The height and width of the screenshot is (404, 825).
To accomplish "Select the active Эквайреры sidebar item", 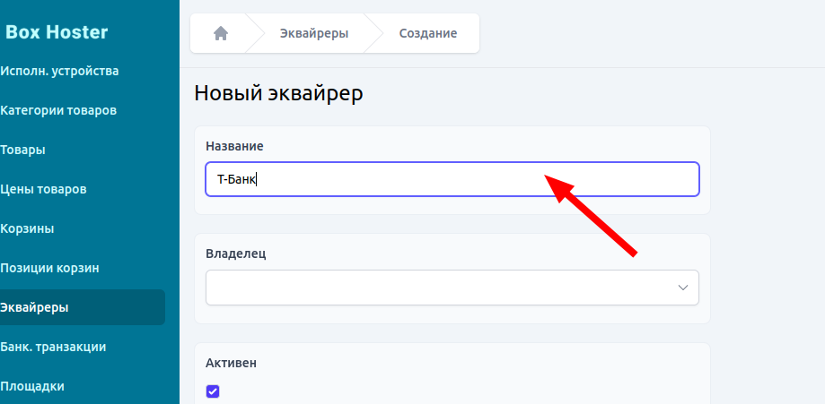I will coord(35,307).
